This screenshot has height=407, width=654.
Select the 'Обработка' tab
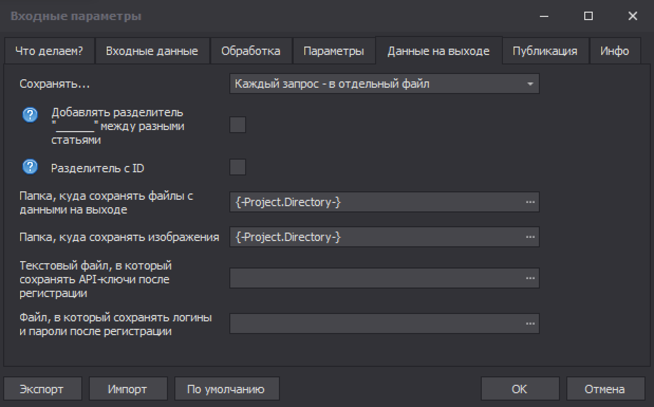click(x=250, y=51)
